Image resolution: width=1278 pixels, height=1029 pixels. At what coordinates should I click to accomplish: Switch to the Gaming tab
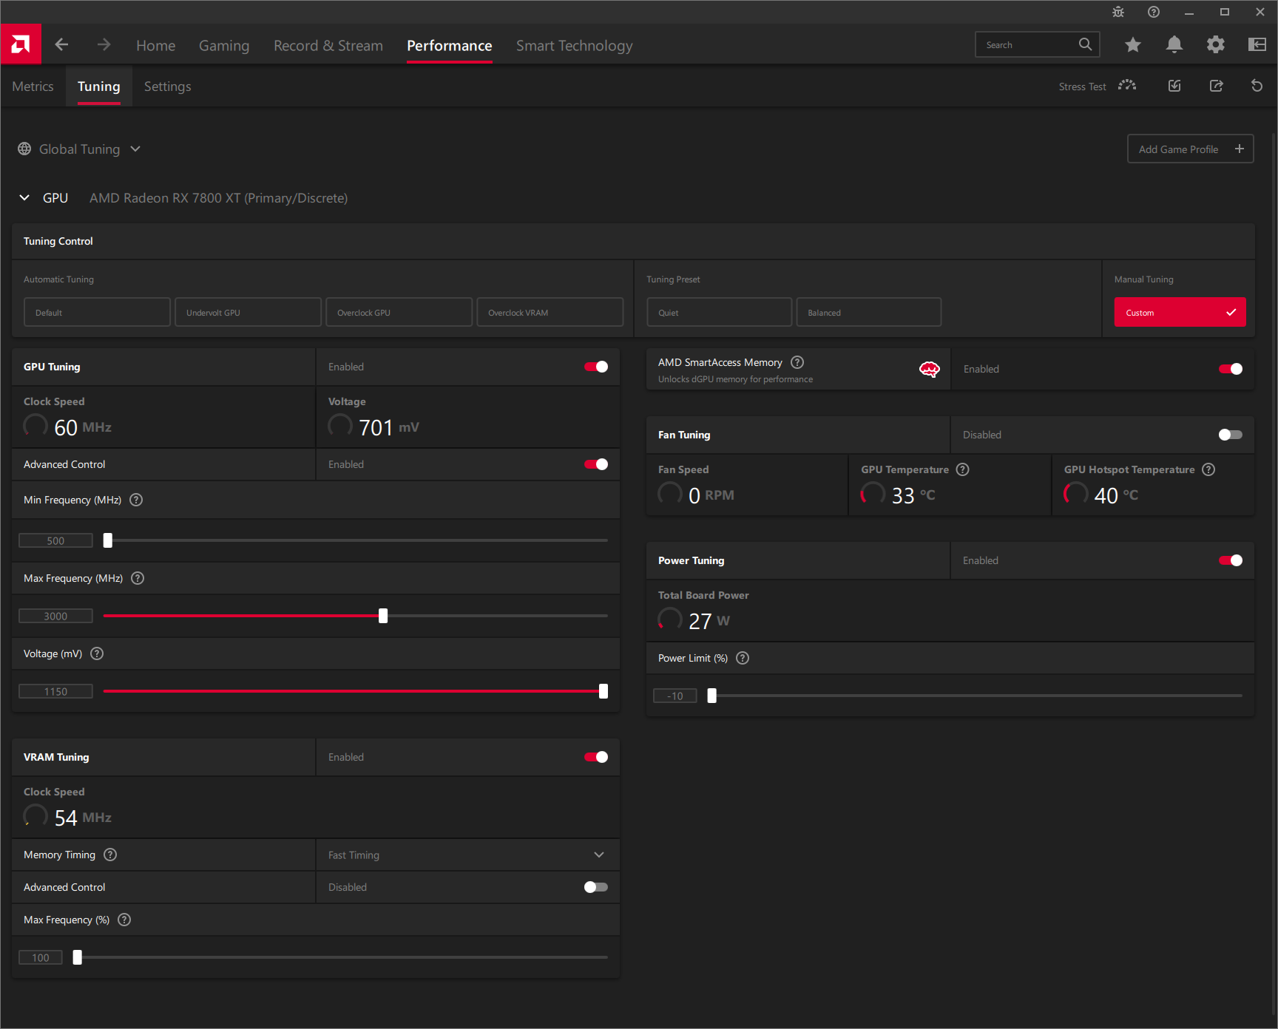pyautogui.click(x=224, y=45)
